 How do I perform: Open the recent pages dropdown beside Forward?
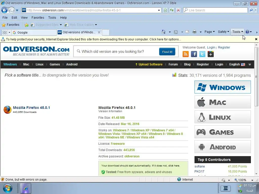tap(17, 10)
